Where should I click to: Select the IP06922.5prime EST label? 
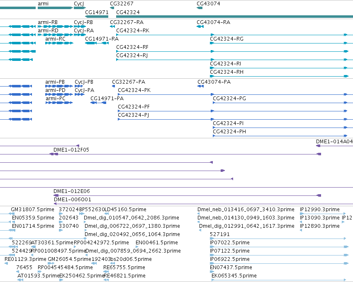(x=230, y=260)
